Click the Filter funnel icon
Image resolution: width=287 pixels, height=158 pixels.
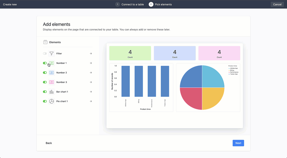[x=51, y=53]
